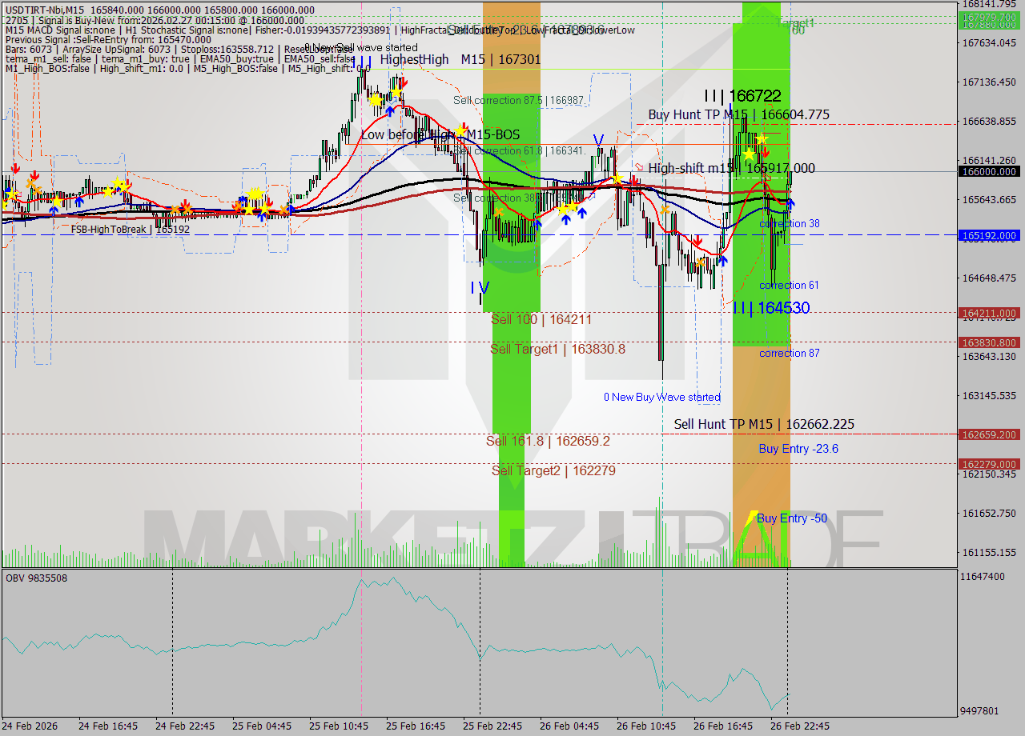This screenshot has width=1025, height=736.
Task: Click the black 166000.000 price tag on the axis
Action: coord(989,171)
